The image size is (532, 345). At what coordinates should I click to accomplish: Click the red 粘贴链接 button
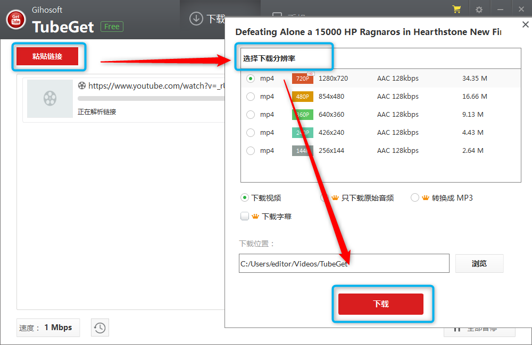tap(47, 56)
